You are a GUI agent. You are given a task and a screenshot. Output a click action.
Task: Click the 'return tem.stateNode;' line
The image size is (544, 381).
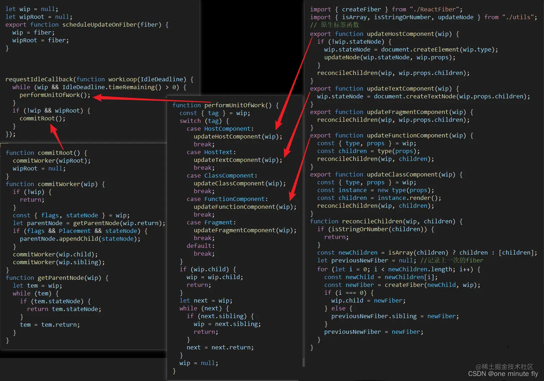click(64, 309)
